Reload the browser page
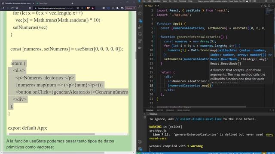Image resolution: width=275 pixels, height=154 pixels. pos(12,8)
